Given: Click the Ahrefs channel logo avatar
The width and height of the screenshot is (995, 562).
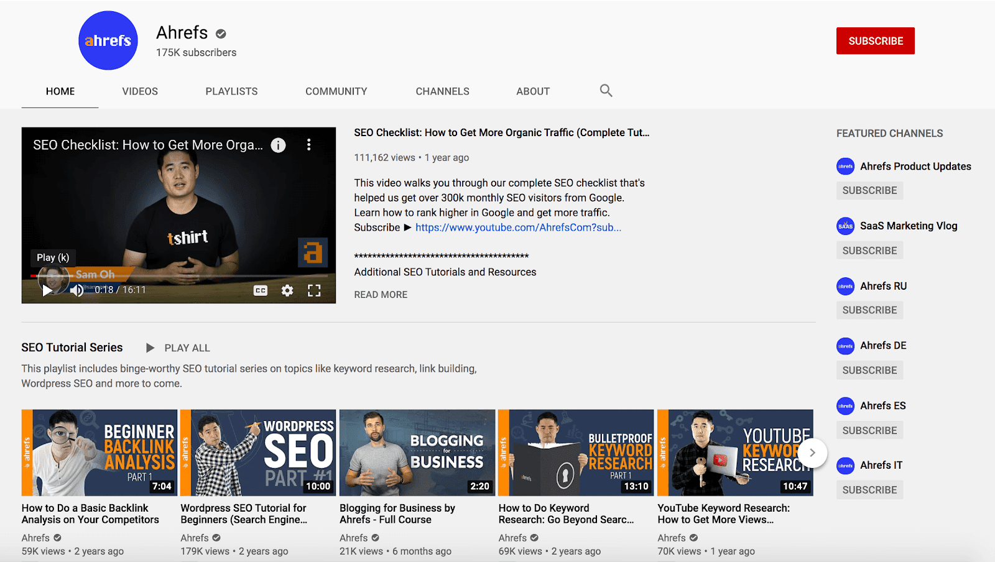Looking at the screenshot, I should click(x=108, y=40).
